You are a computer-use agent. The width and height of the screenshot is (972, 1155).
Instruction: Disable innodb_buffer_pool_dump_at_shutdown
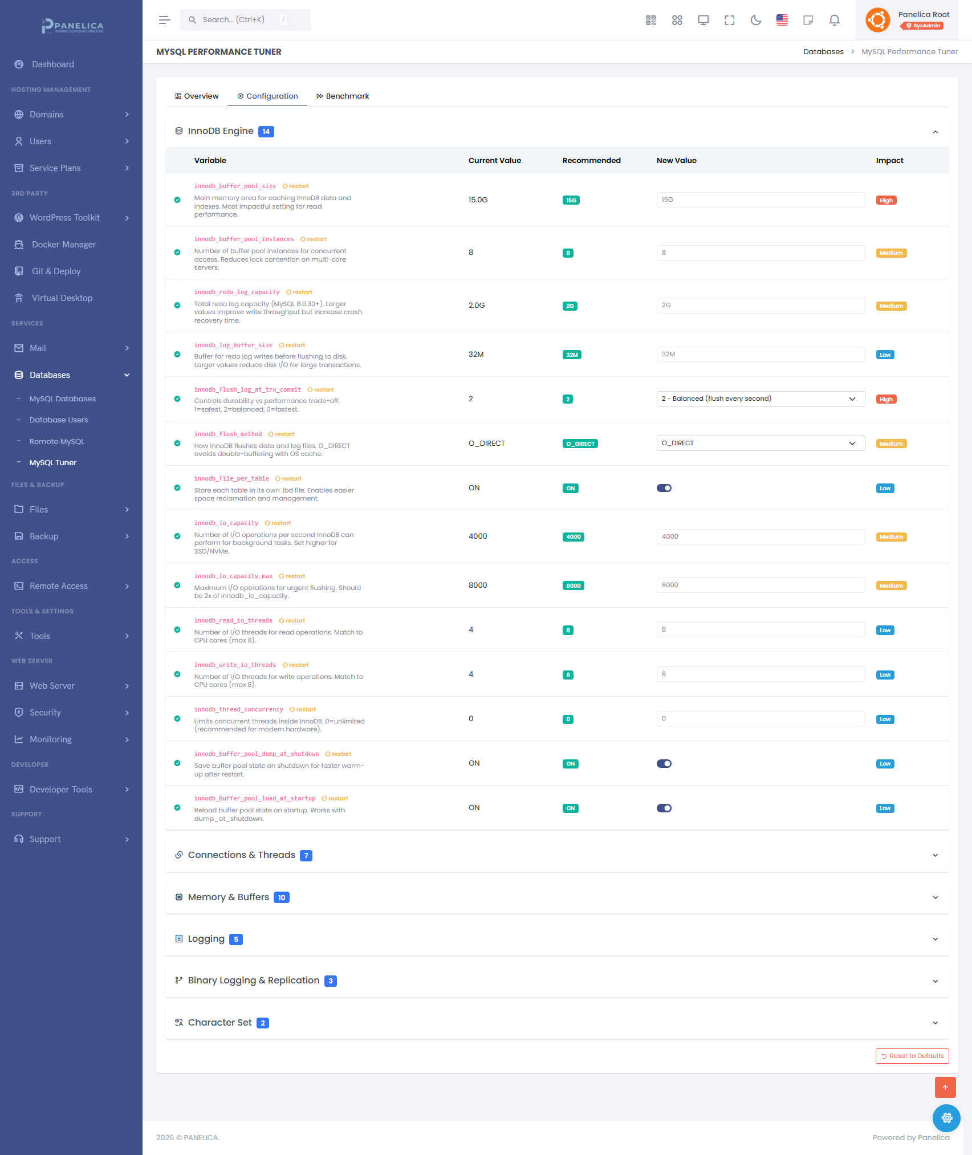(x=664, y=763)
